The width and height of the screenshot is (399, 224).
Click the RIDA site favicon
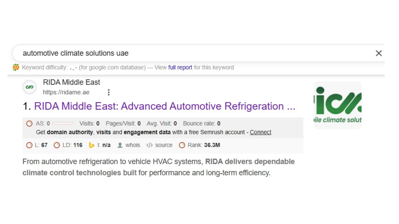[x=30, y=87]
